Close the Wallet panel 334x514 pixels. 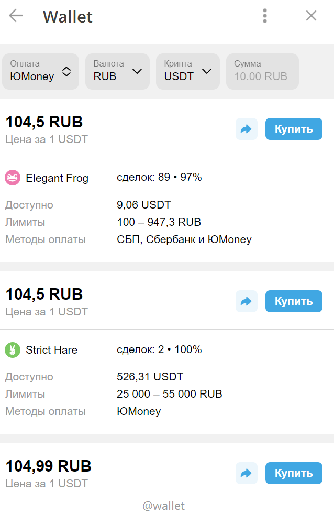pos(311,15)
